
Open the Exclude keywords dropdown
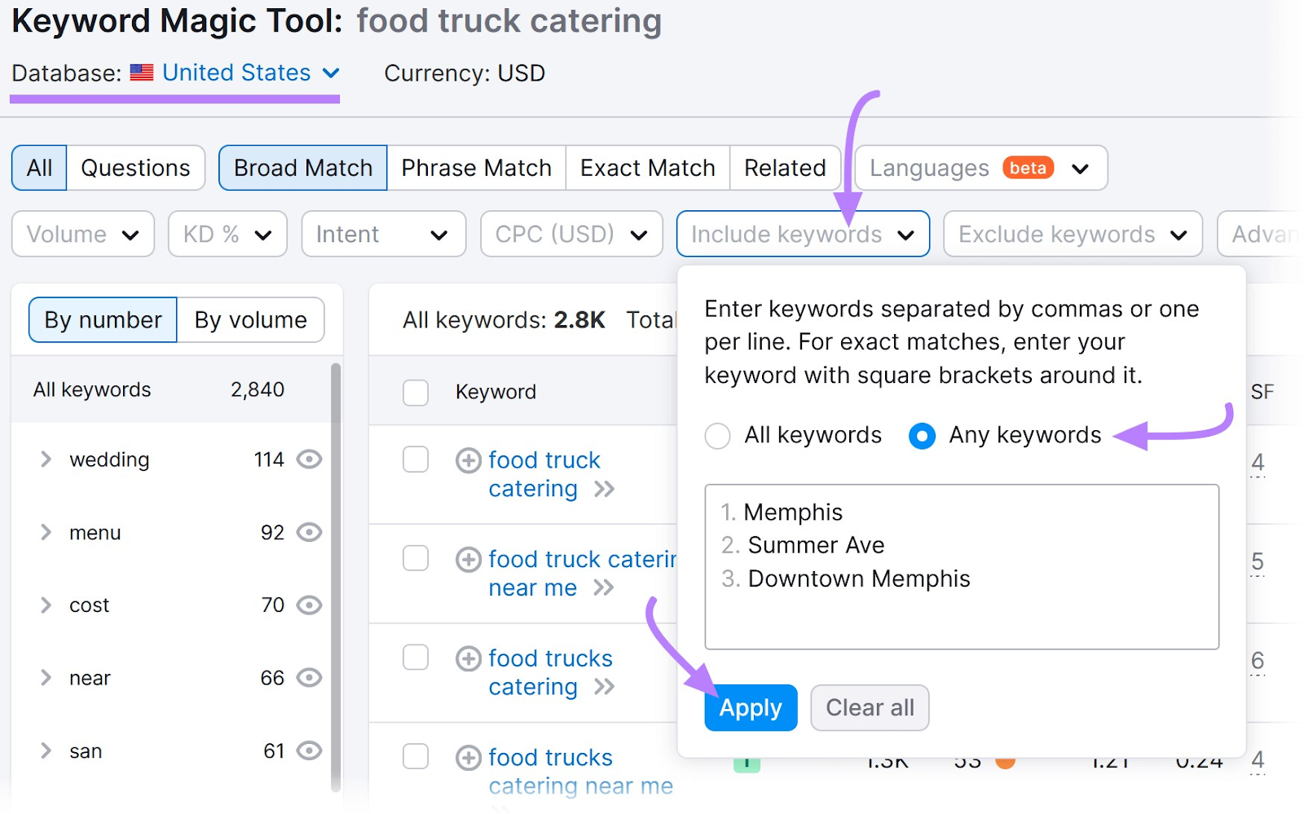(1073, 234)
